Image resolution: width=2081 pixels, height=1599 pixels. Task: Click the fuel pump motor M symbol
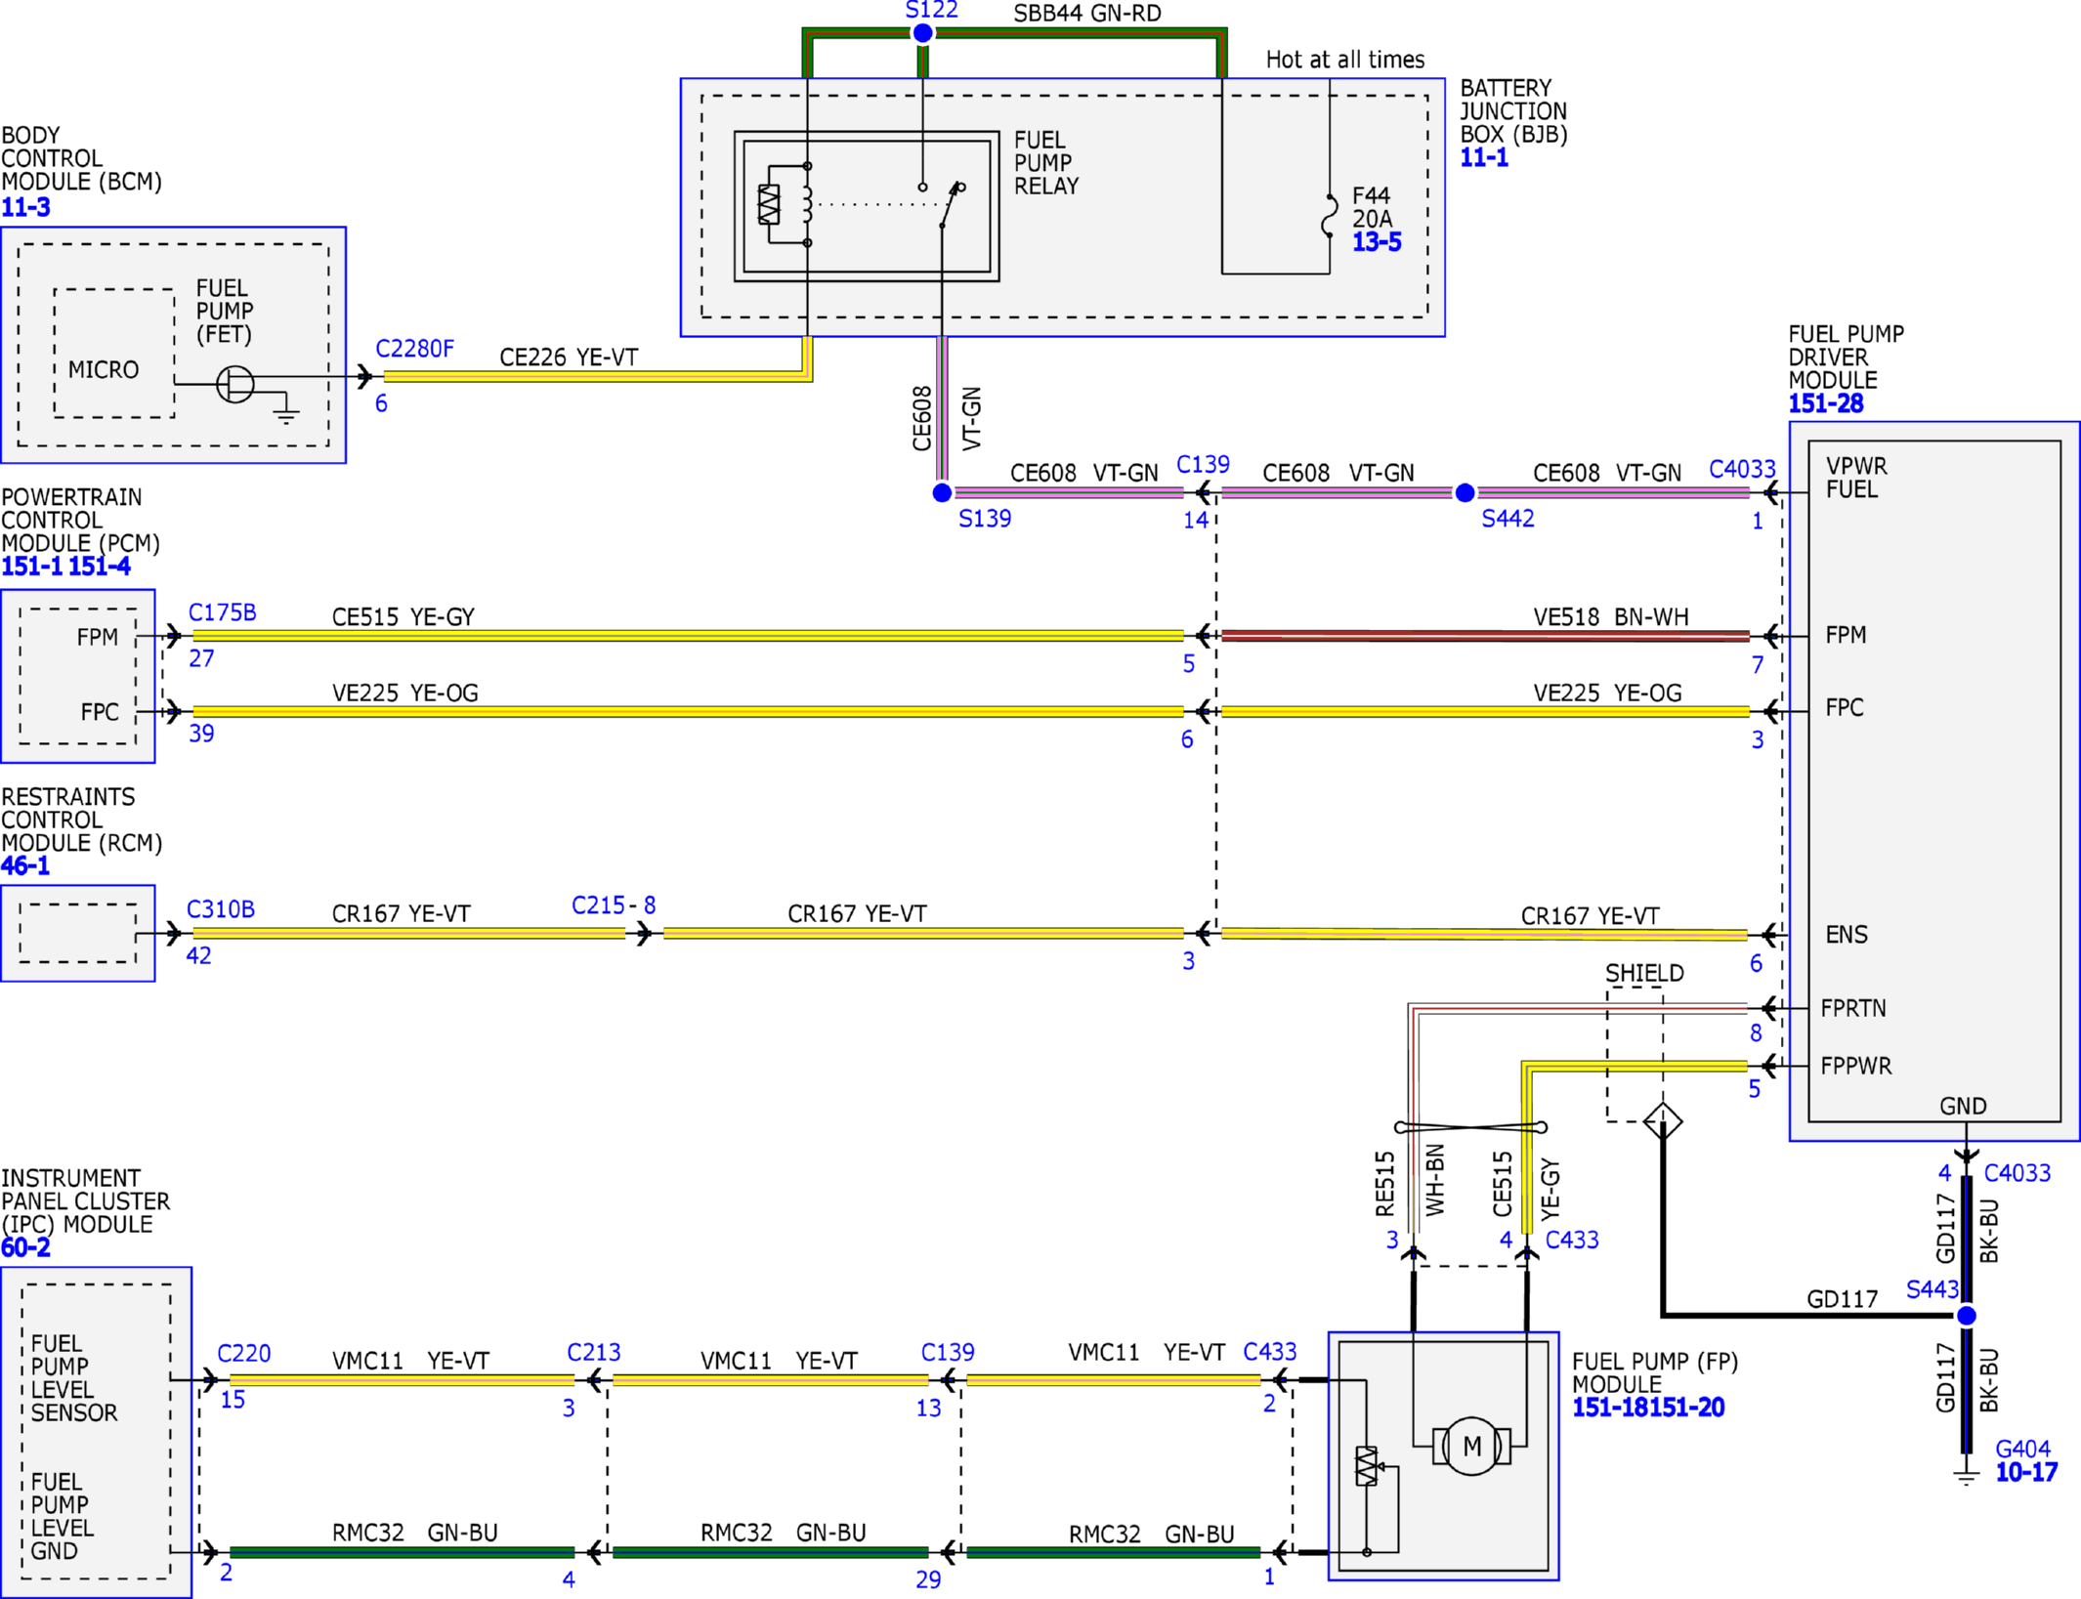[x=1471, y=1447]
